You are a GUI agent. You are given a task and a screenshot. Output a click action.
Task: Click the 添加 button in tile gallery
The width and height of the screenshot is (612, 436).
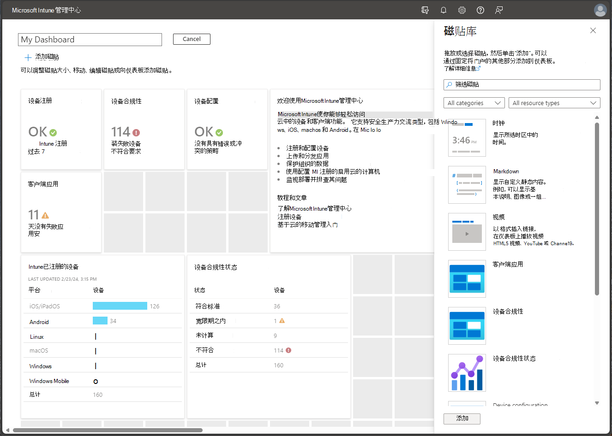pyautogui.click(x=462, y=418)
